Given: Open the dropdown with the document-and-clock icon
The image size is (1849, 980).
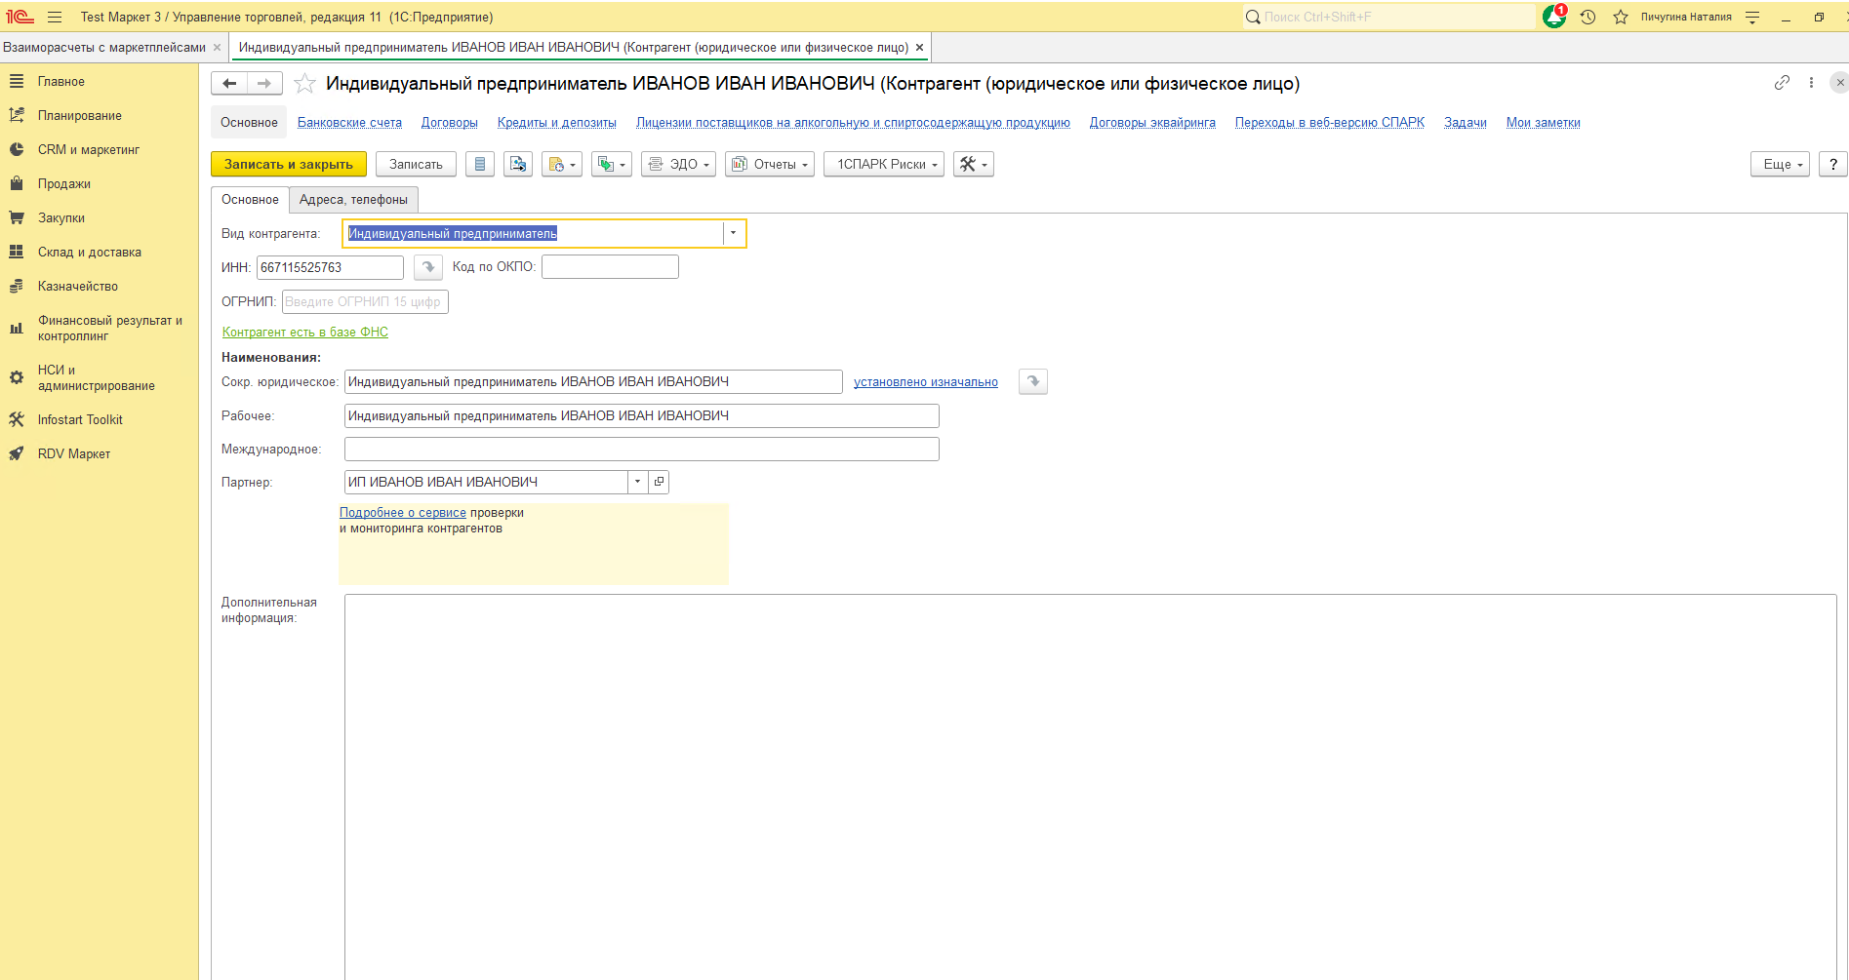Looking at the screenshot, I should 562,164.
